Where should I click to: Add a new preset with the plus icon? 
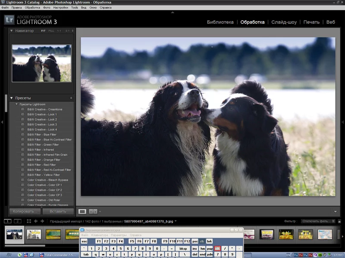[71, 98]
